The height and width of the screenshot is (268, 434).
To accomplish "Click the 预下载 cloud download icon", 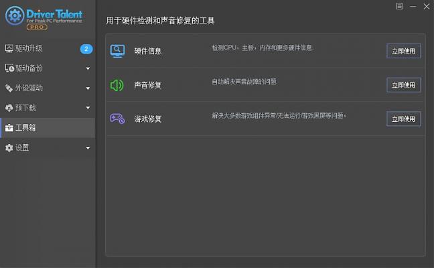I will 9,108.
